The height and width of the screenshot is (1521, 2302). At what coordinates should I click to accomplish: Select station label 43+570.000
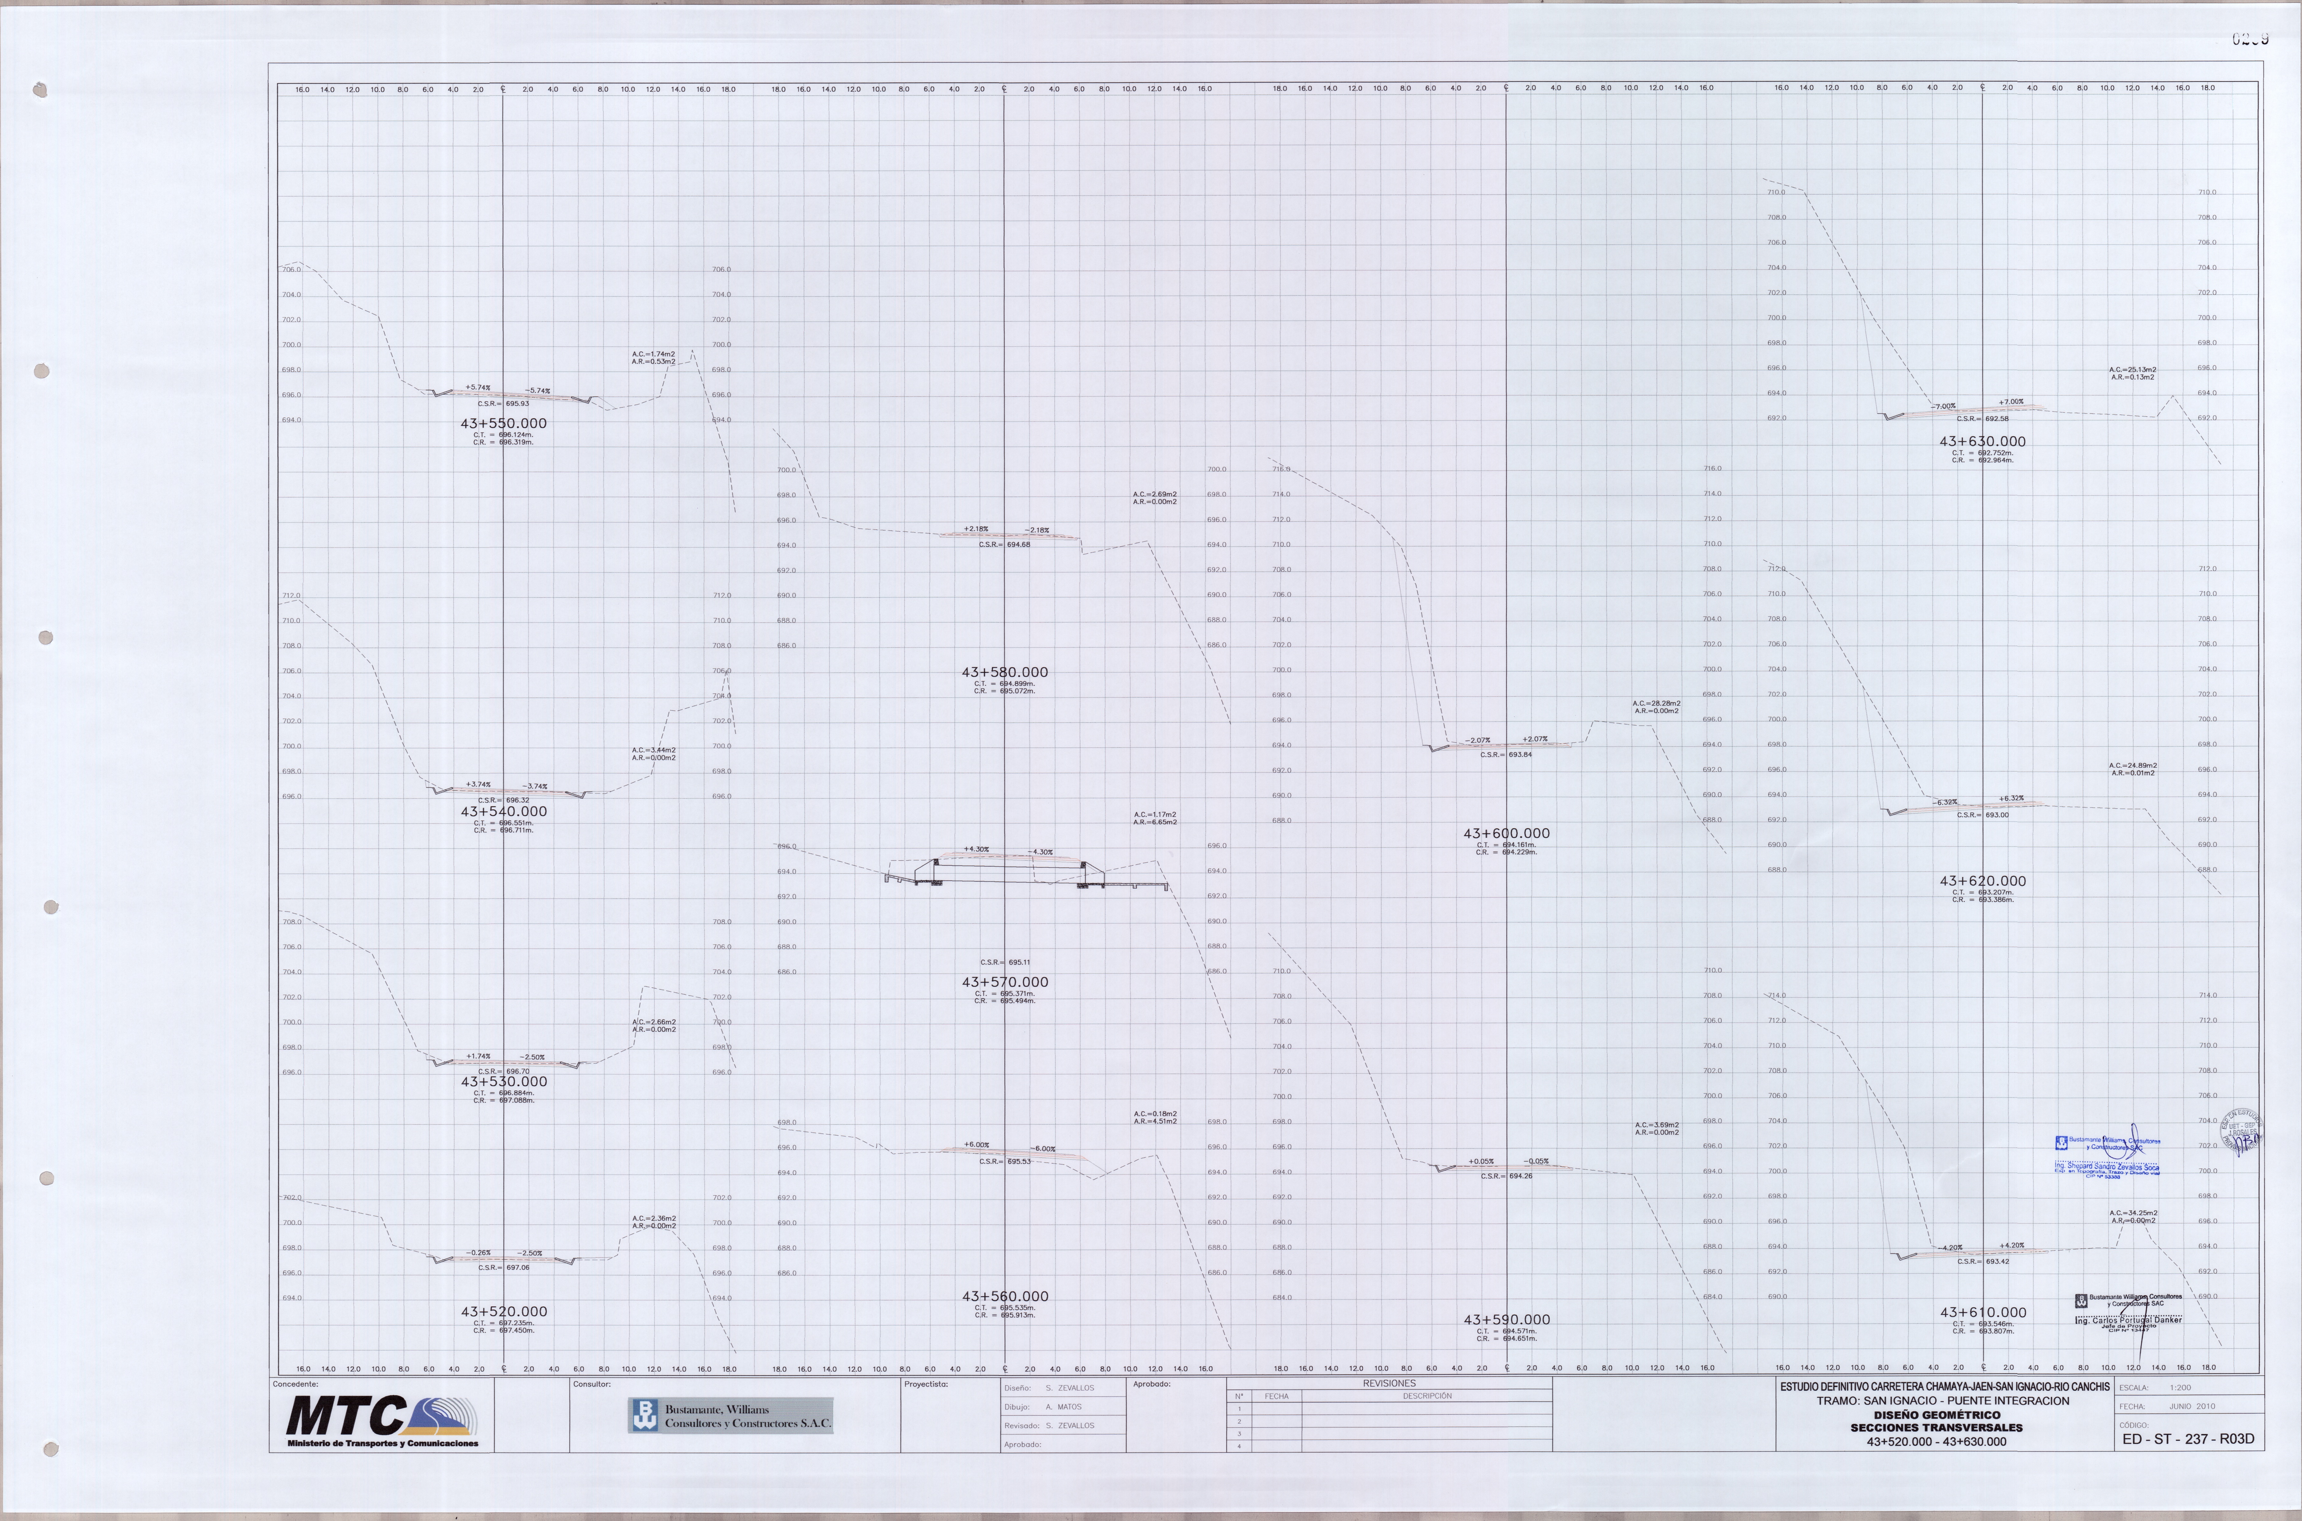1005,983
